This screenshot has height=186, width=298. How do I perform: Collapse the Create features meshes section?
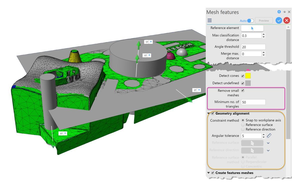(208, 173)
